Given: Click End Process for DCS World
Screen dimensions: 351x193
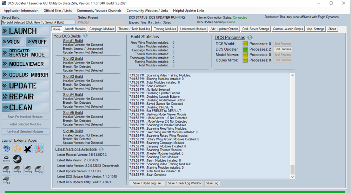Looking at the screenshot, I should [x=283, y=44].
